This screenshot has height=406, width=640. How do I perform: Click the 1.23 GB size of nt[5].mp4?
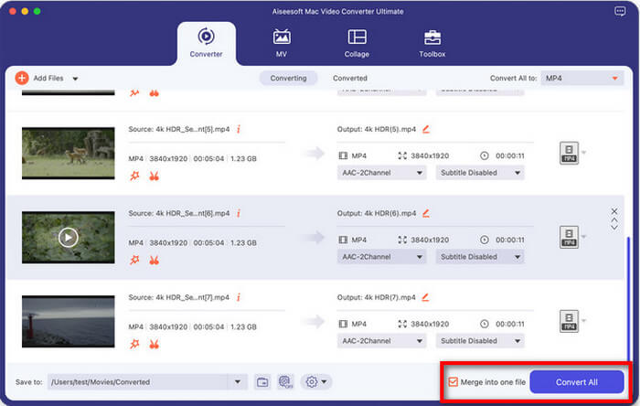click(243, 159)
